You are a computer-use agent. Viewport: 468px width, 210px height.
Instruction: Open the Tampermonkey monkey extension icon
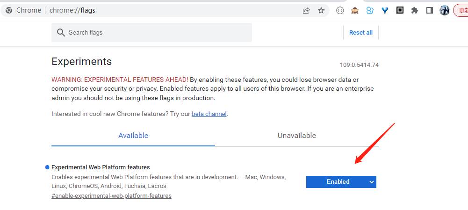(354, 10)
